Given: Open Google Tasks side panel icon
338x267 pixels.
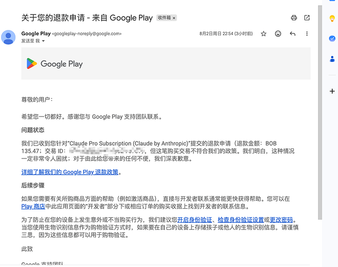Looking at the screenshot, I should (332, 38).
